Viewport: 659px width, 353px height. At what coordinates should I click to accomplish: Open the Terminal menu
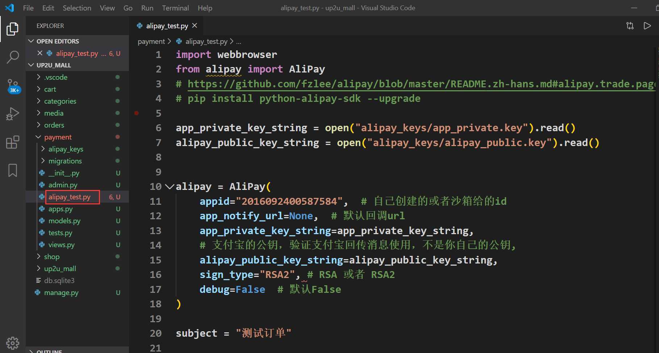175,8
